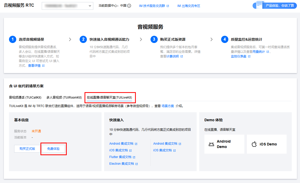The height and width of the screenshot is (183, 300).
Task: Open first-column Android 集成文档 link
Action: coord(121,143)
